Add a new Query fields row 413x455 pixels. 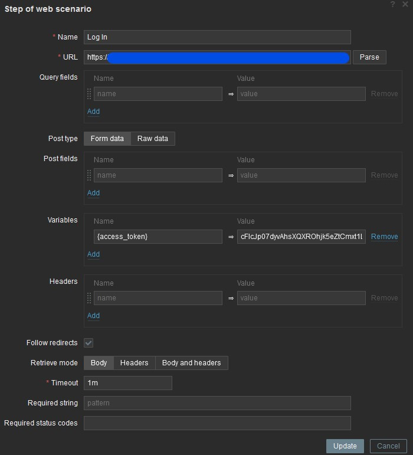(93, 112)
